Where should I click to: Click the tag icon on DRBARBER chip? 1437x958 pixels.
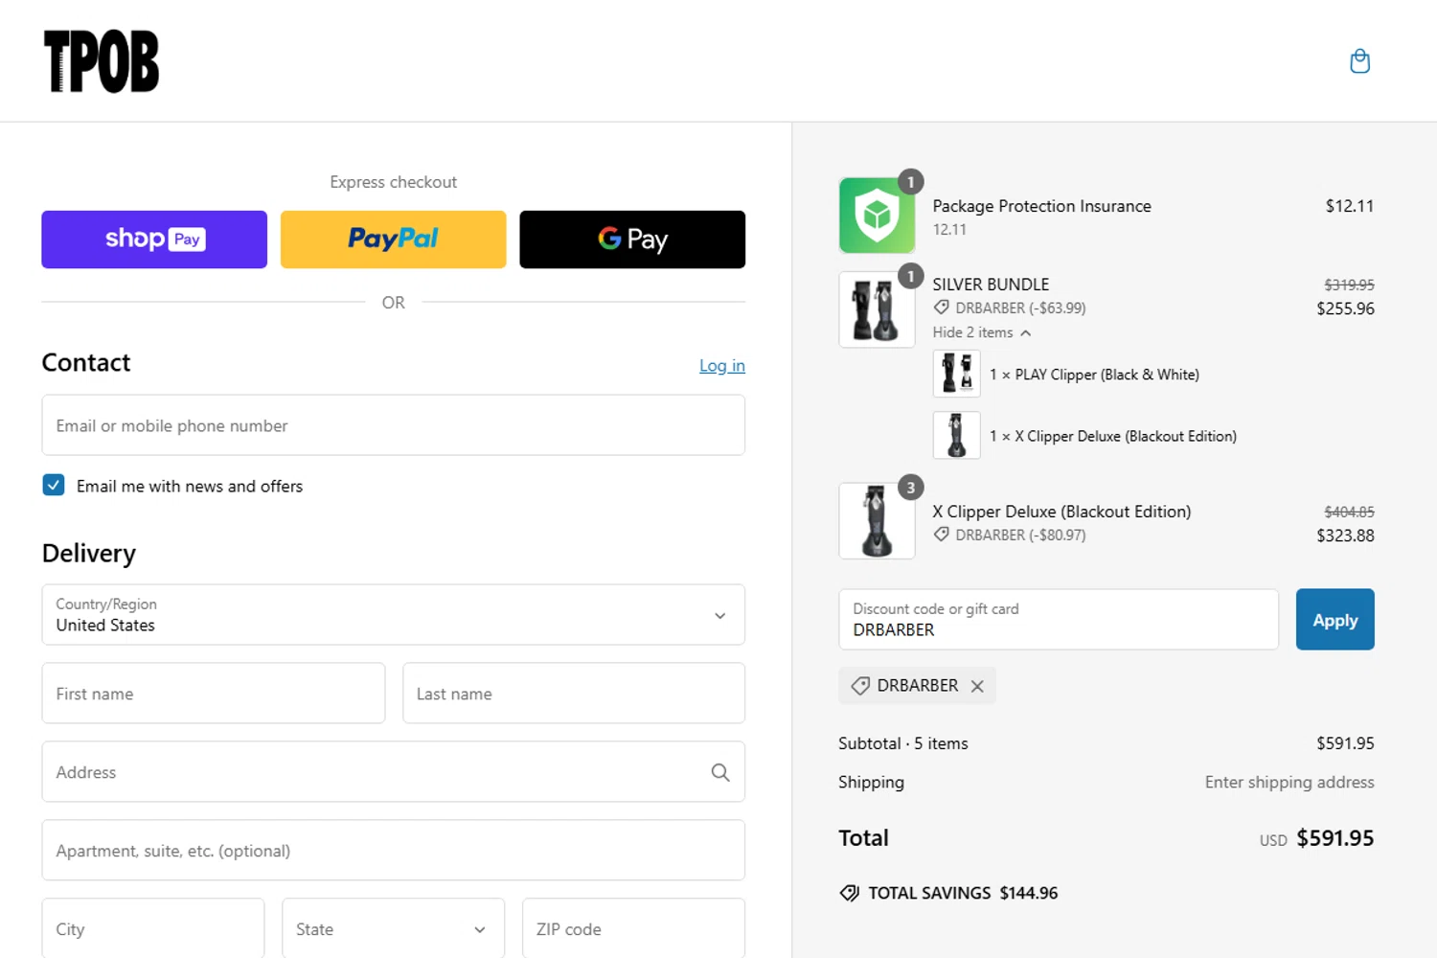pos(860,686)
